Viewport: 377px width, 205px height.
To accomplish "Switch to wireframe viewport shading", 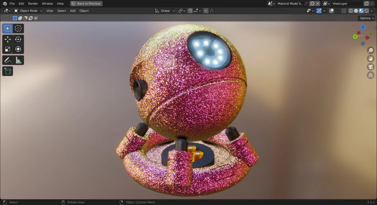I will coord(351,11).
